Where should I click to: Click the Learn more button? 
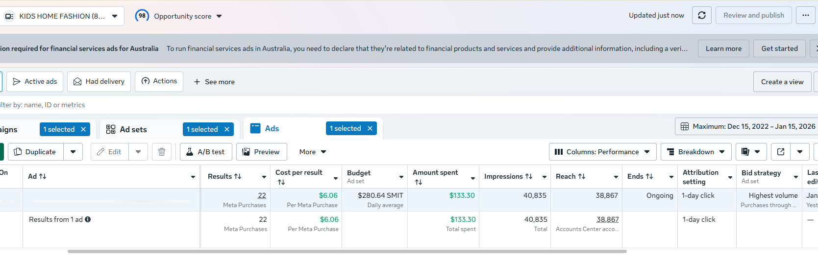click(x=723, y=48)
